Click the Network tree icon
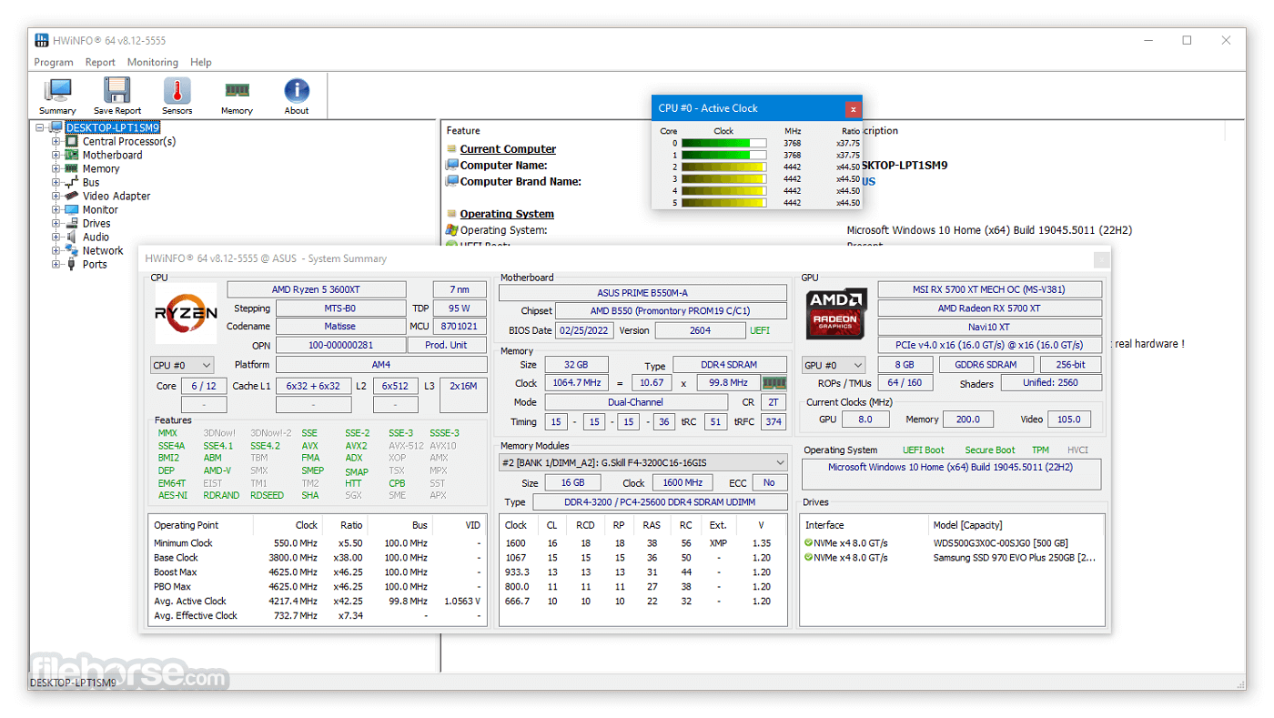Screen dimensions: 1274x718 pyautogui.click(x=72, y=250)
